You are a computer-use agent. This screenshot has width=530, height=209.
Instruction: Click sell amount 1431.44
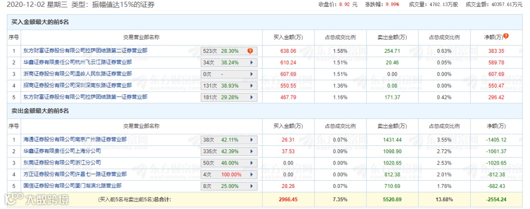pos(393,140)
